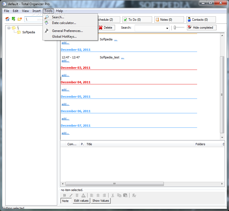The image size is (229, 211).
Task: Click the paste clipboard icon
Action: pos(125,195)
